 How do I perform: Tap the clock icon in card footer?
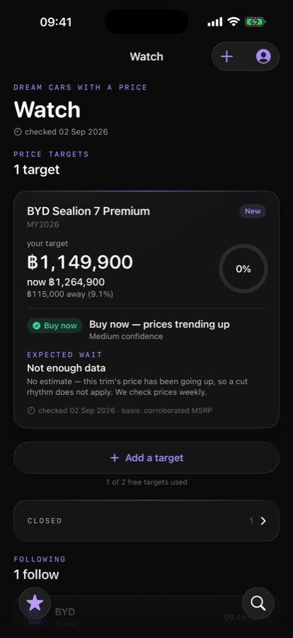[31, 410]
